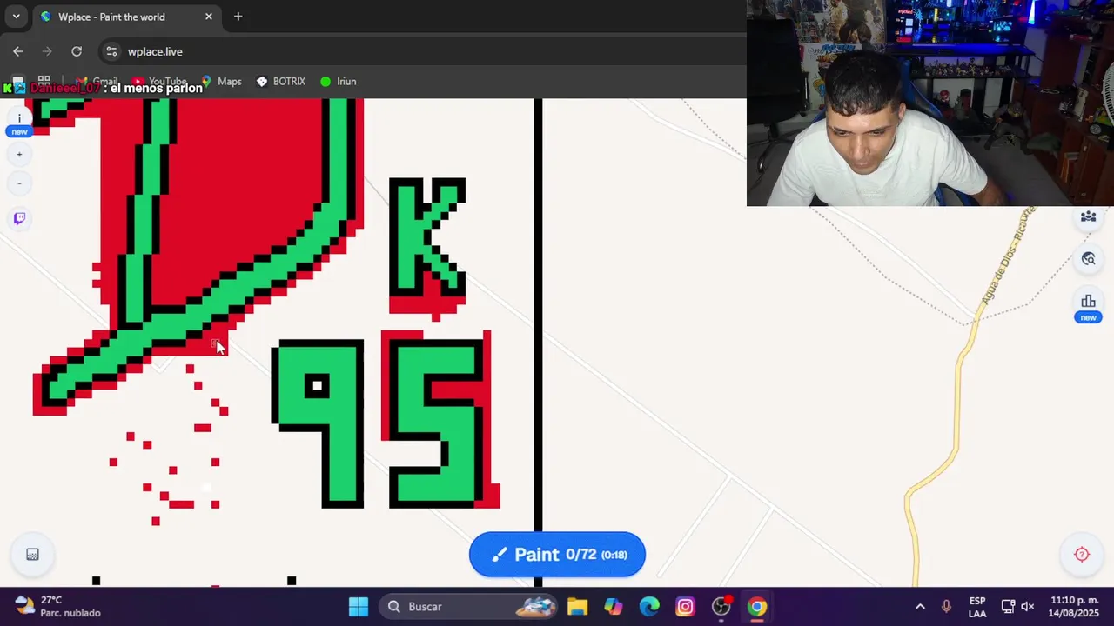Open clock and date 11:10 p. m.

click(1074, 607)
